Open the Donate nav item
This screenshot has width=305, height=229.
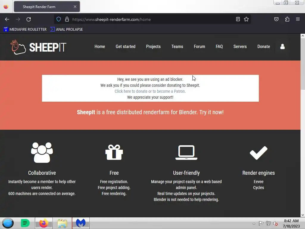(x=264, y=47)
